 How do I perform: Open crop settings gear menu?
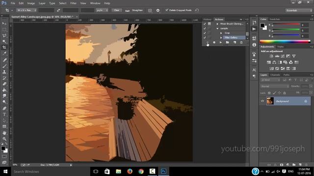pos(158,10)
